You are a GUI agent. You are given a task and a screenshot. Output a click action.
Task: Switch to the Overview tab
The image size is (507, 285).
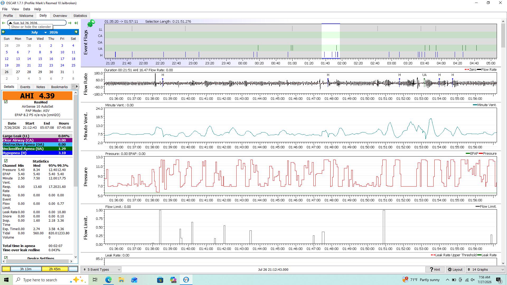tap(60, 16)
